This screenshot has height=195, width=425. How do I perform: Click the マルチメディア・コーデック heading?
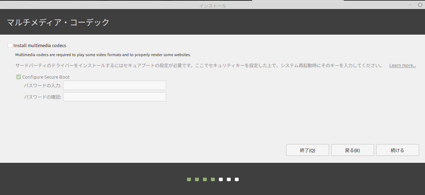point(58,23)
